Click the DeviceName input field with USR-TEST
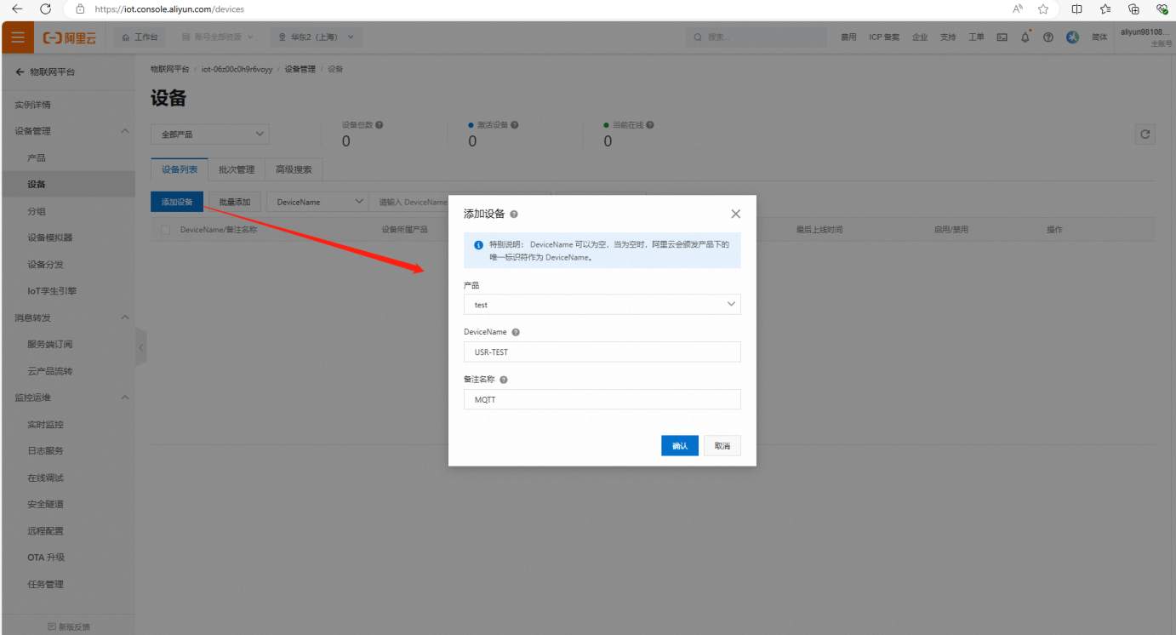The width and height of the screenshot is (1176, 635). [602, 352]
